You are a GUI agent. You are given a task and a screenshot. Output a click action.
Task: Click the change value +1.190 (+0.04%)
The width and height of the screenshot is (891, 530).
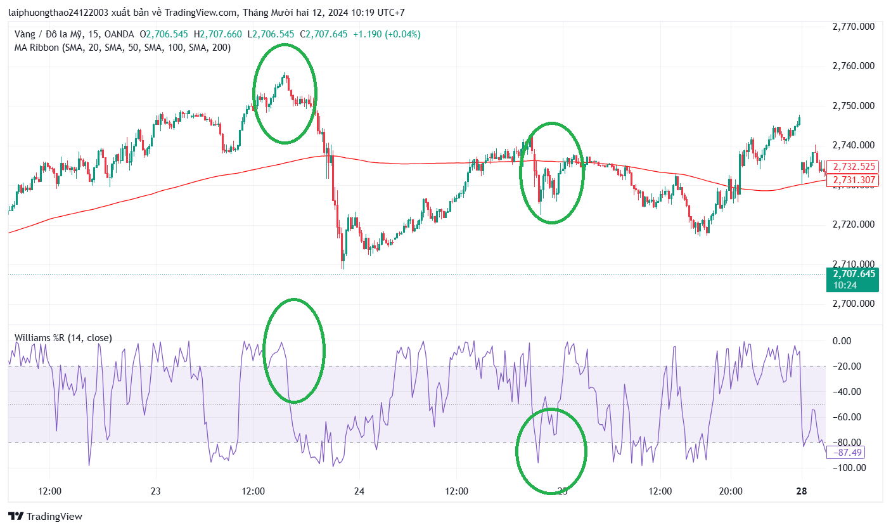[387, 34]
